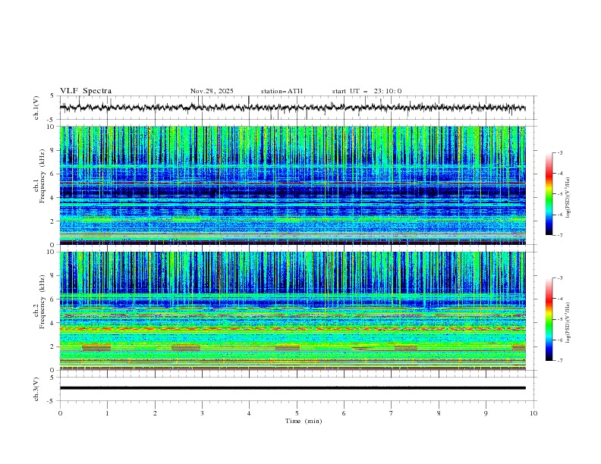Click the -7 label on lower color bar
601x464 pixels.
[560, 361]
